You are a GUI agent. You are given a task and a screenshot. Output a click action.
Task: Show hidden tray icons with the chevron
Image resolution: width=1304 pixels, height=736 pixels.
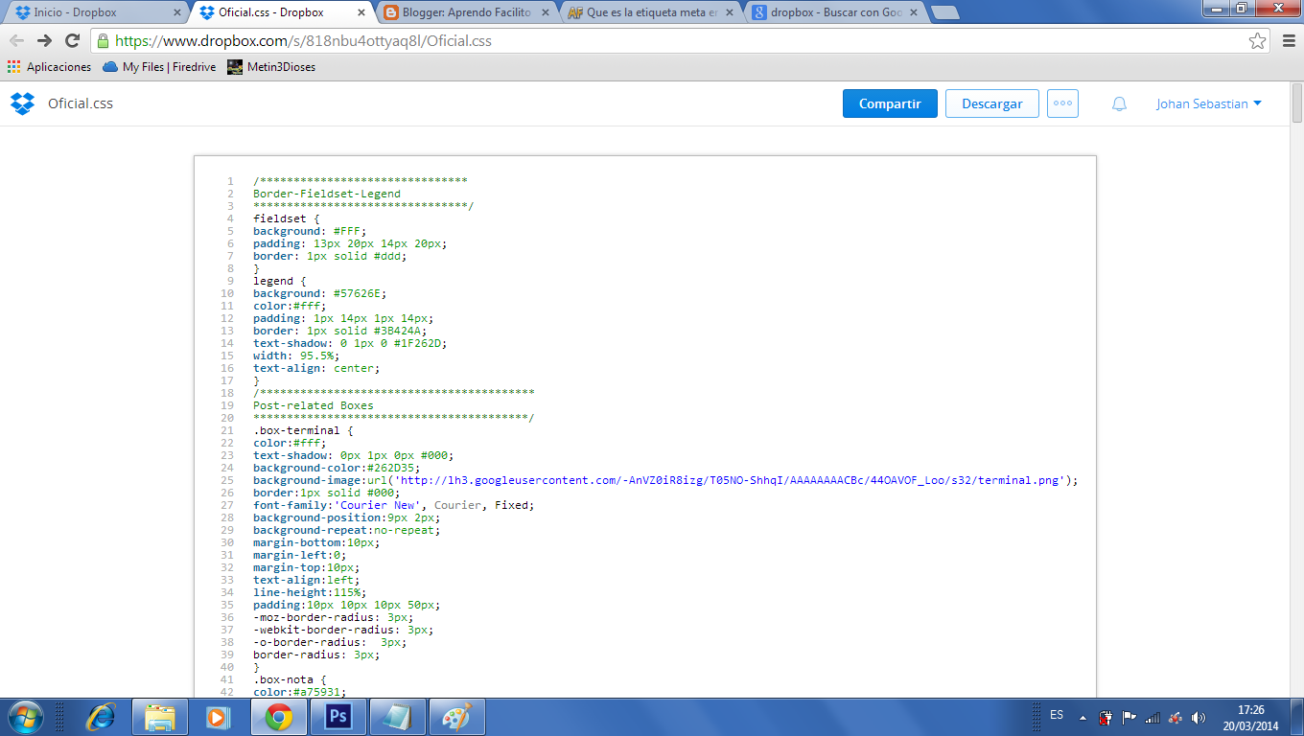click(x=1082, y=716)
